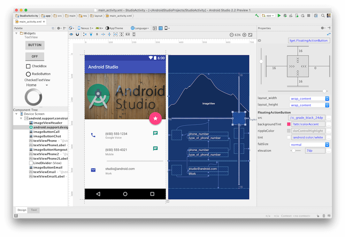
Task: Switch to the Text tab
Action: click(x=34, y=210)
